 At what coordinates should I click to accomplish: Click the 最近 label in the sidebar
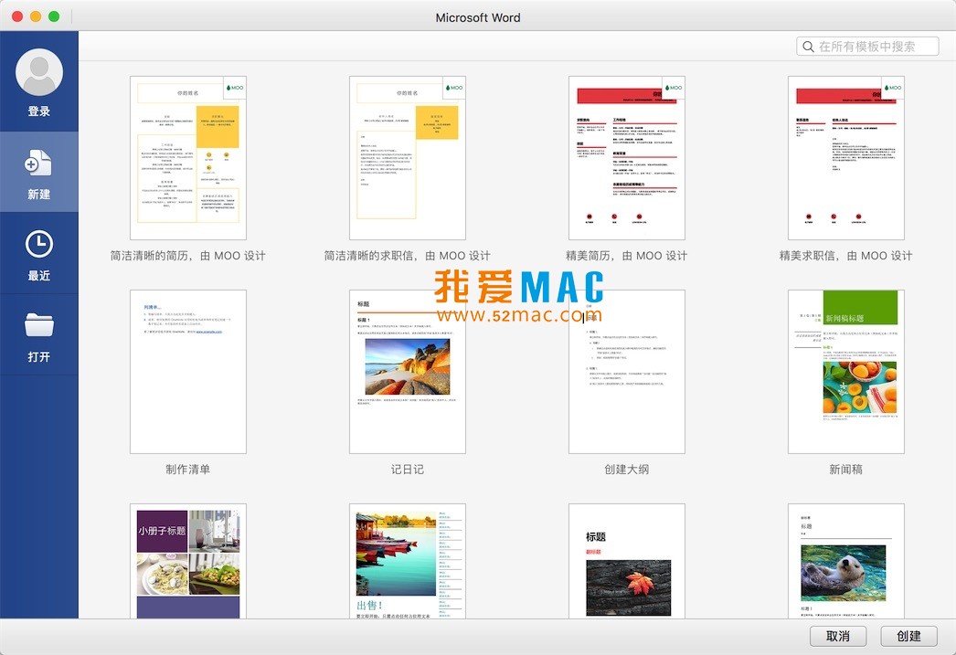tap(39, 275)
